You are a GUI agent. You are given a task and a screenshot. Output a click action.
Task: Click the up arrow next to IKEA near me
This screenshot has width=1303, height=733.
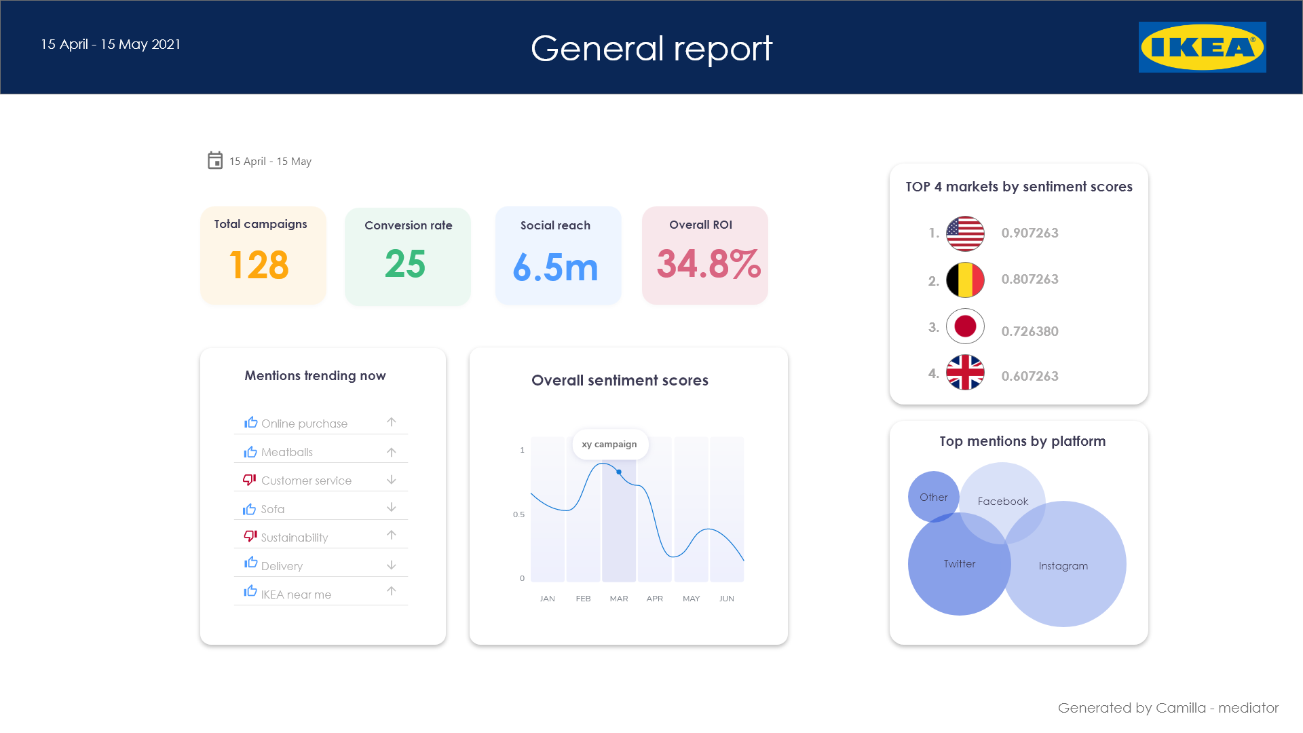[x=392, y=591]
